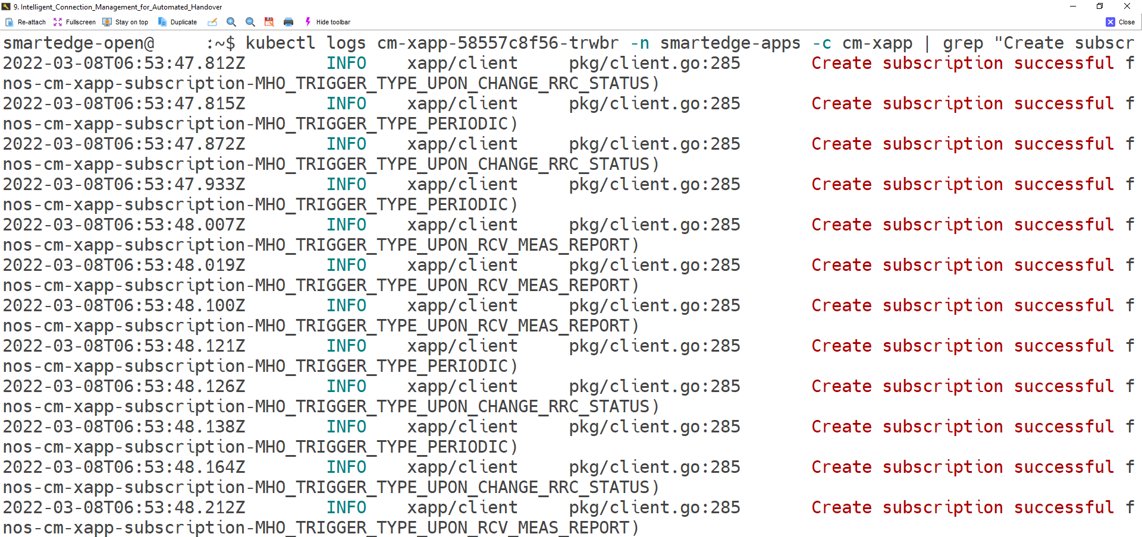Click timestamp "2022-03-08T06:53:47.812Z"
Screen dimensions: 1142x537
[x=124, y=64]
